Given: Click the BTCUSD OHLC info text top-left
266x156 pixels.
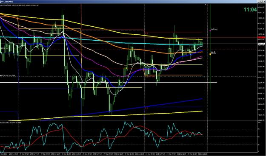Looking at the screenshot, I should [x=20, y=5].
